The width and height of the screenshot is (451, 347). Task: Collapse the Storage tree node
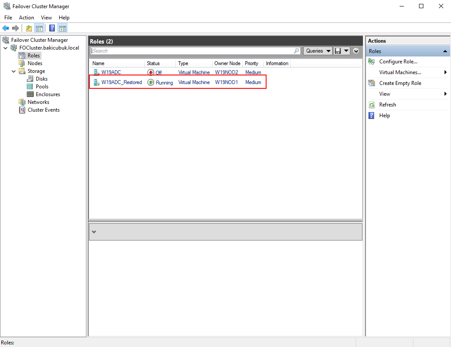click(x=13, y=71)
